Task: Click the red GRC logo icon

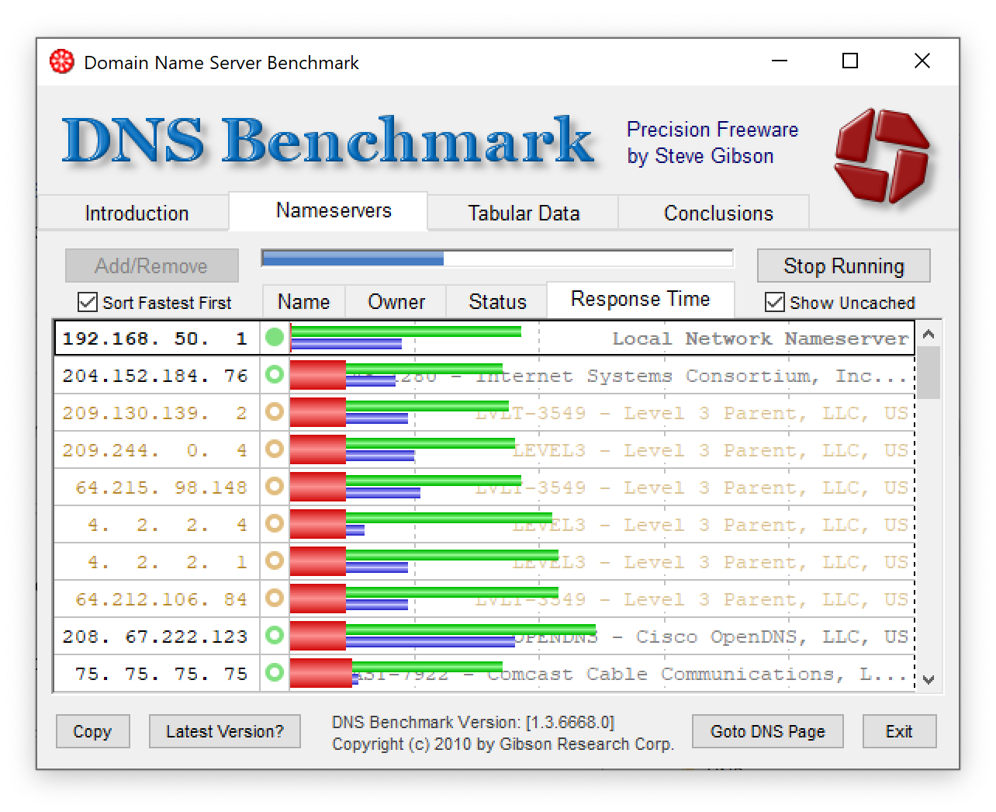Action: tap(883, 156)
